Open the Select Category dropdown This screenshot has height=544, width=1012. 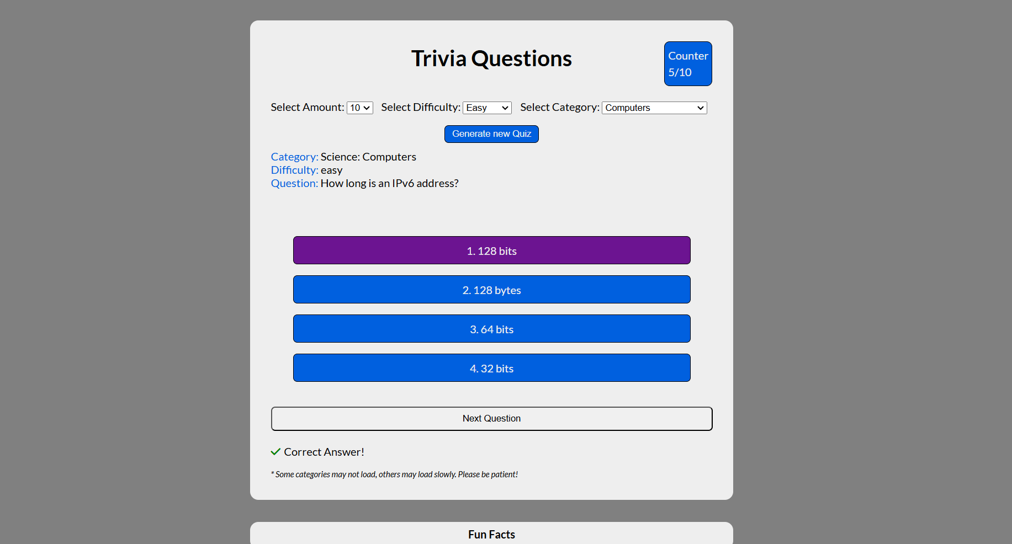click(x=654, y=108)
